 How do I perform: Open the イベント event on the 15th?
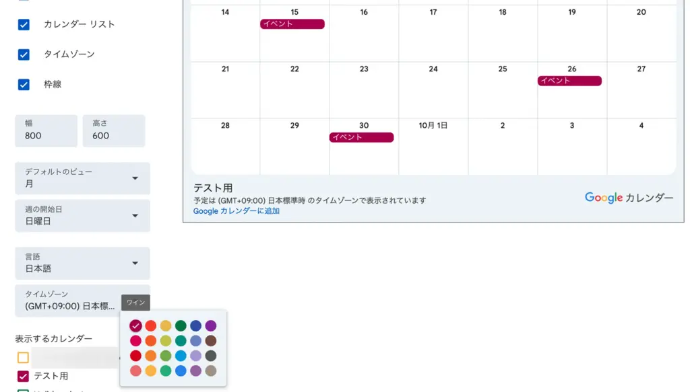[x=292, y=24]
